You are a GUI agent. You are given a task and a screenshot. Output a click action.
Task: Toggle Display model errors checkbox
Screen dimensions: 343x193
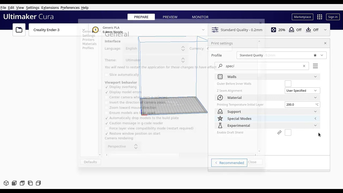[107, 92]
